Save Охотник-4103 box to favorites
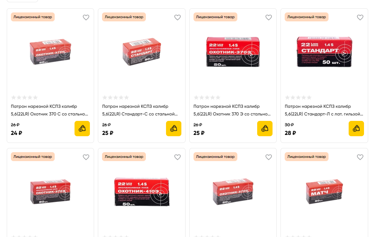This screenshot has width=380, height=237. 178,157
